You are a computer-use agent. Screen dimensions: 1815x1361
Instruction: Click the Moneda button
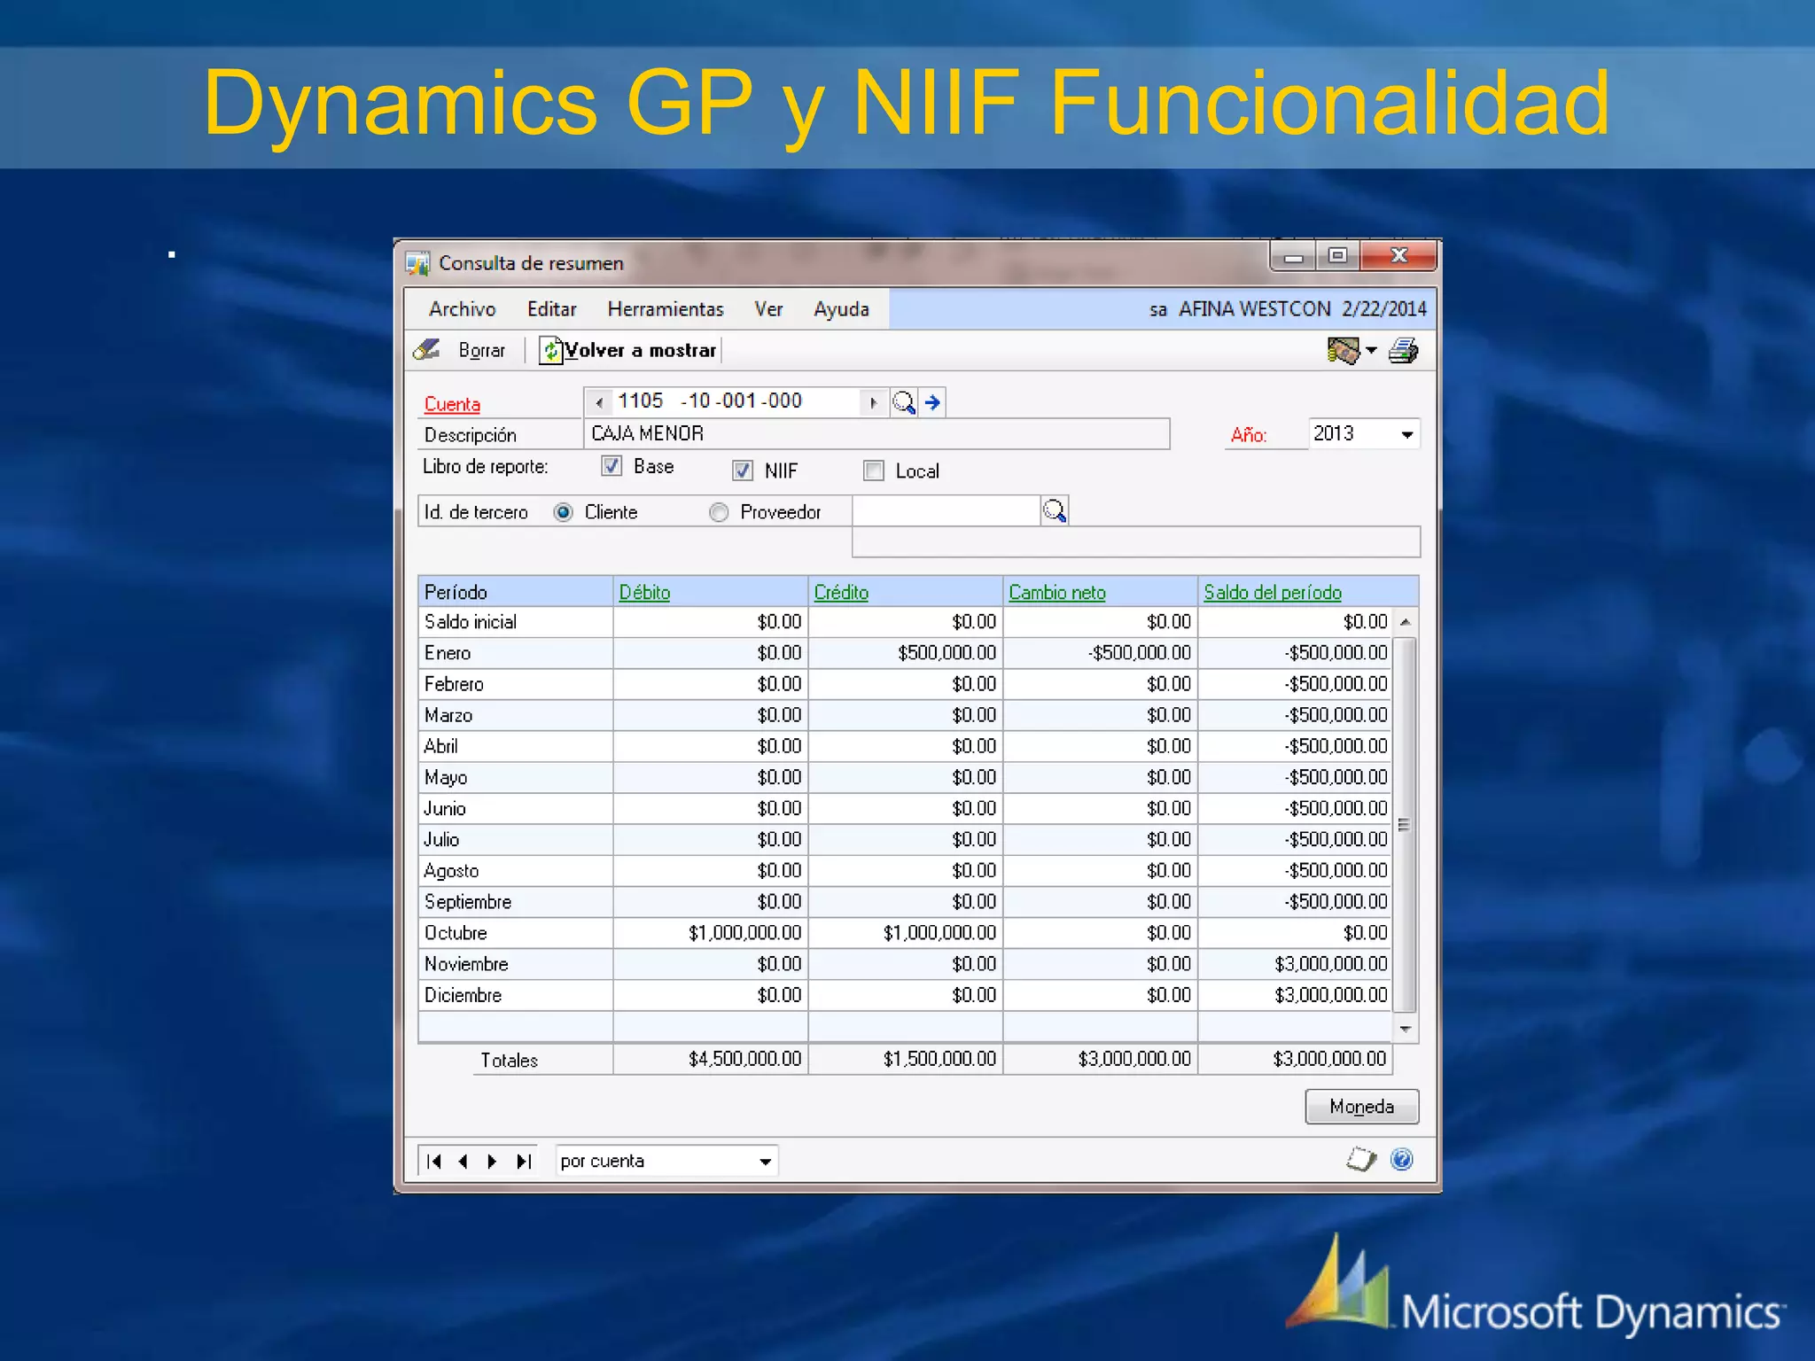(x=1361, y=1107)
